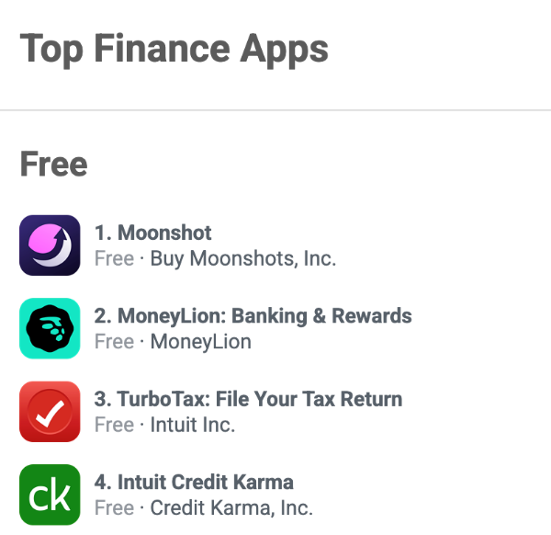This screenshot has width=551, height=535.
Task: Click the Free price label under TurboTax
Action: 114,425
